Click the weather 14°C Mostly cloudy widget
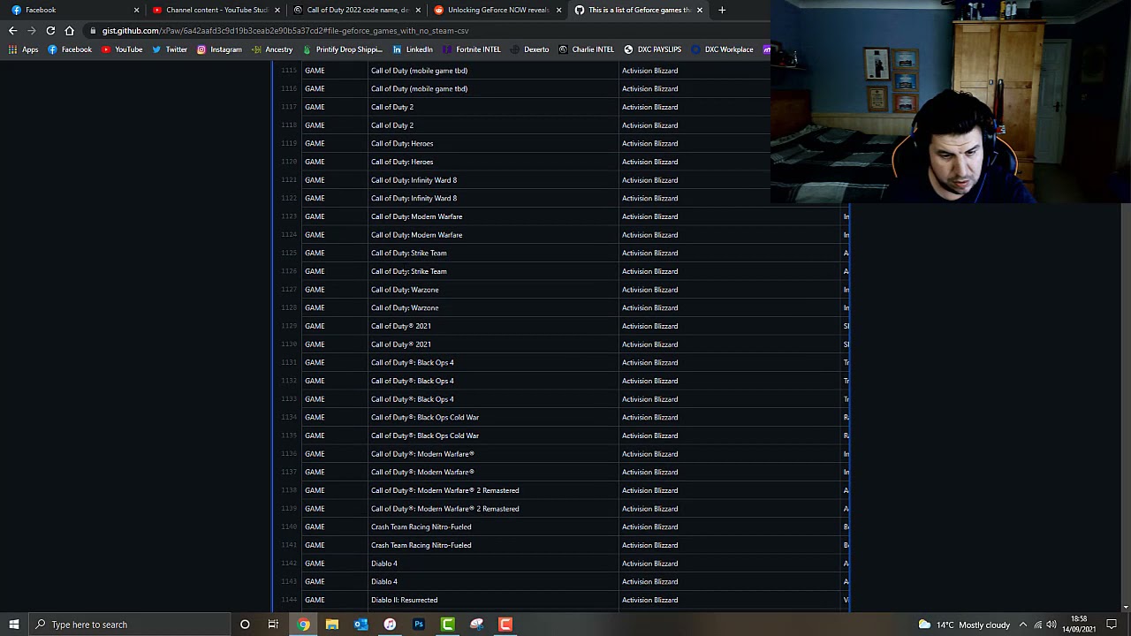 [964, 625]
